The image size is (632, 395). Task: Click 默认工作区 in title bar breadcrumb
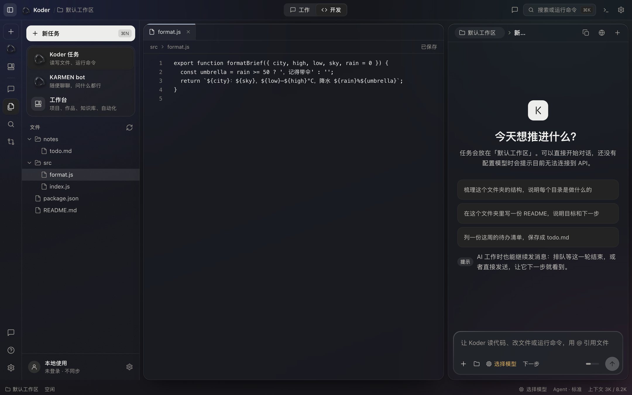[75, 10]
